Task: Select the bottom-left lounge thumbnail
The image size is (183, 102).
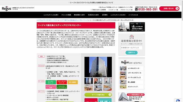Action: tap(89, 88)
